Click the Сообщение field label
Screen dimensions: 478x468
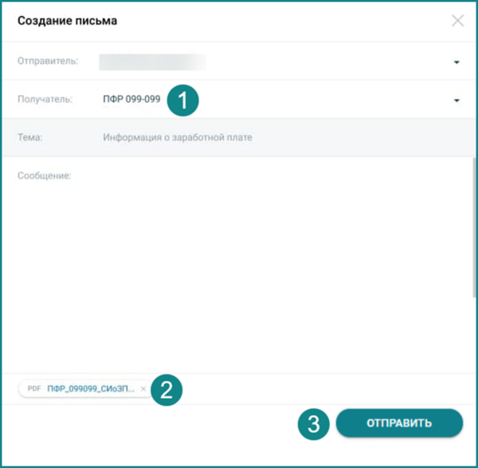[44, 175]
